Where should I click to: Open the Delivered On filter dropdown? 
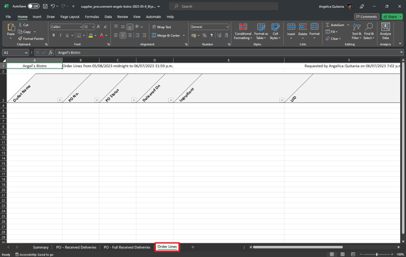click(170, 100)
